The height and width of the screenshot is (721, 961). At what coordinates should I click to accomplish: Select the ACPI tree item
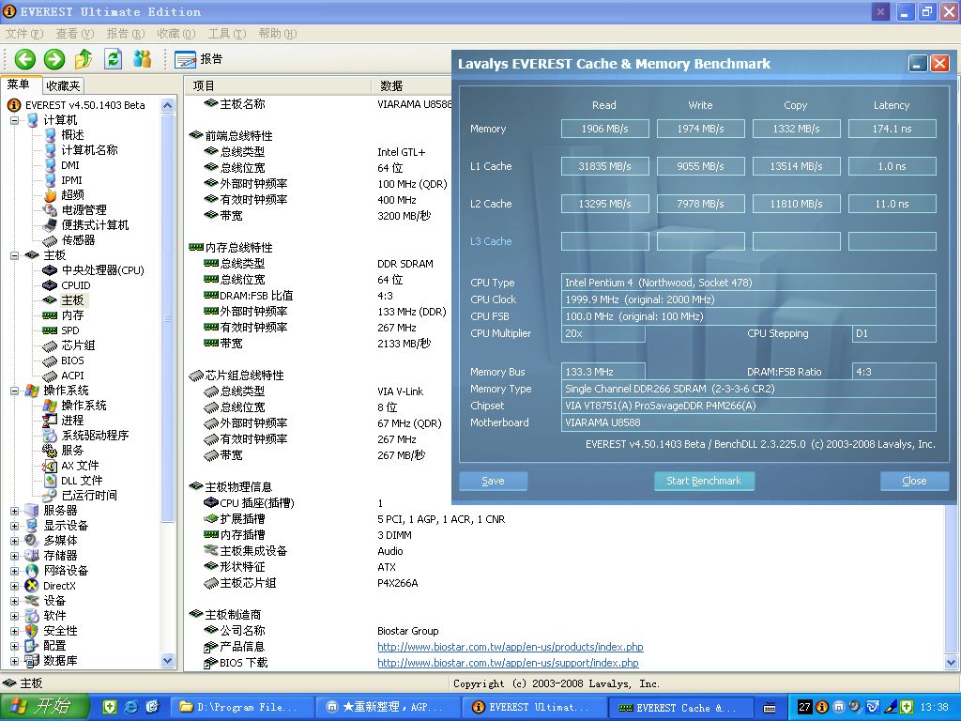point(72,376)
